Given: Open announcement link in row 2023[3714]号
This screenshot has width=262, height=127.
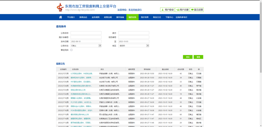Looking at the screenshot, I should tap(81, 118).
